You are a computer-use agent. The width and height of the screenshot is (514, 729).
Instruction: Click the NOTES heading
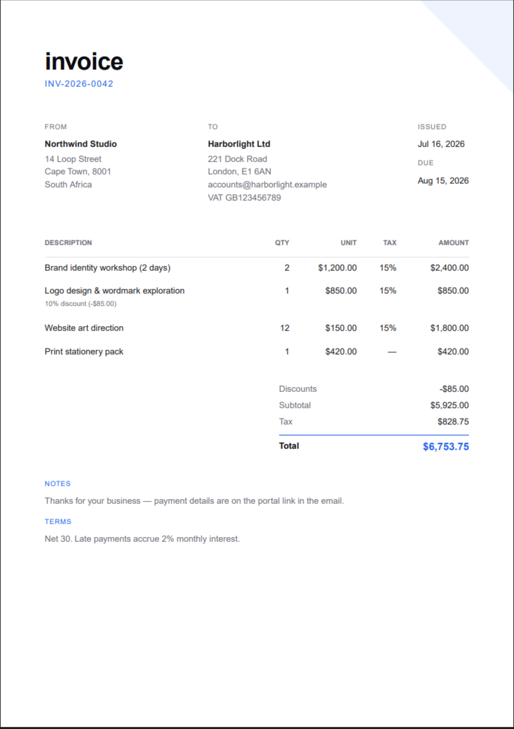click(x=58, y=484)
